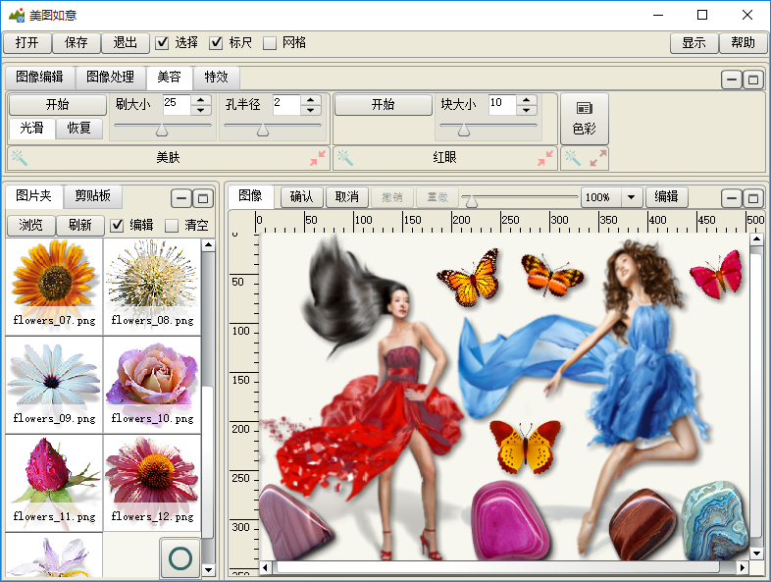Switch to the 图像编辑 tab

click(39, 77)
